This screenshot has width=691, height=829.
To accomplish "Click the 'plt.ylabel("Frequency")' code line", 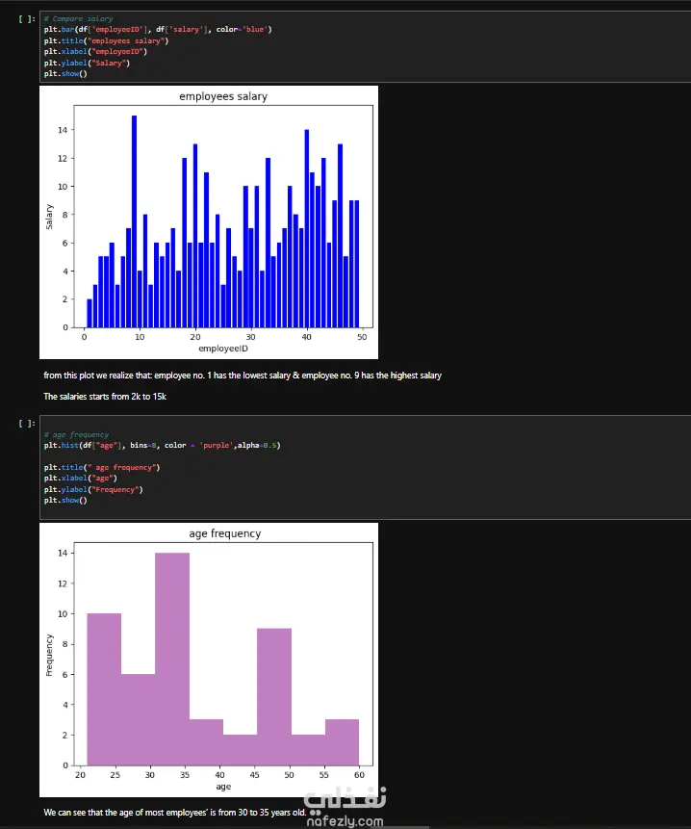I will [x=93, y=489].
